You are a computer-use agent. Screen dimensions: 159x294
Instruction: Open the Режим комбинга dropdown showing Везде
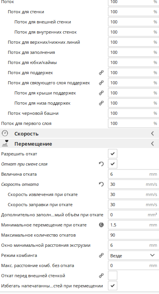[x=133, y=255]
